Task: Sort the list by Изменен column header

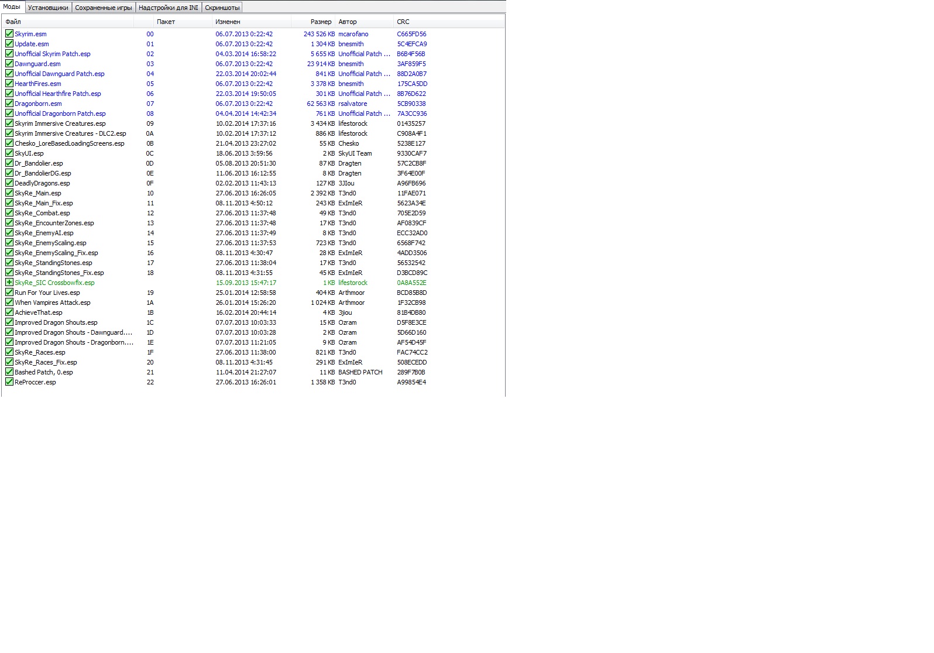Action: [252, 22]
